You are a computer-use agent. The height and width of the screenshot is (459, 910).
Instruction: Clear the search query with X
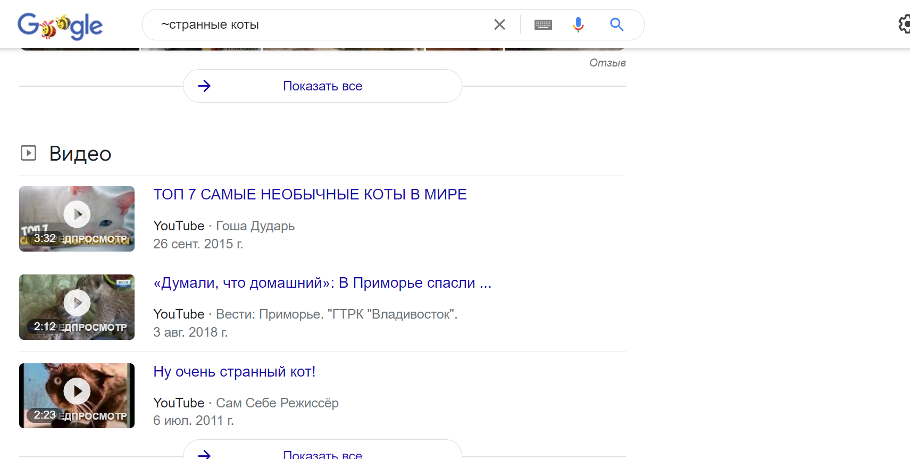click(499, 24)
